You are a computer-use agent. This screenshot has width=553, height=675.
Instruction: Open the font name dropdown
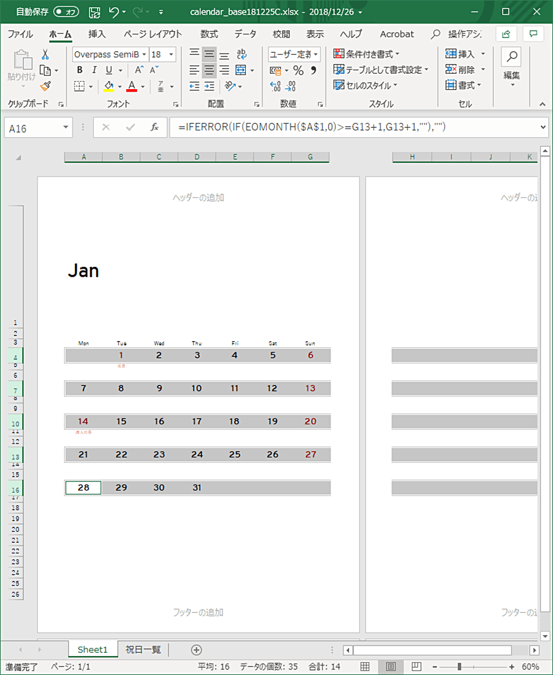pyautogui.click(x=144, y=54)
